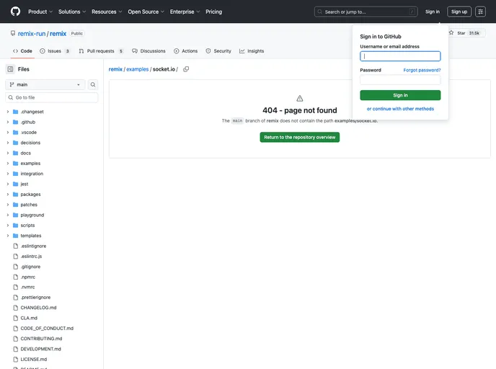Click the remix breadcrumb link
496x369 pixels.
coord(115,69)
